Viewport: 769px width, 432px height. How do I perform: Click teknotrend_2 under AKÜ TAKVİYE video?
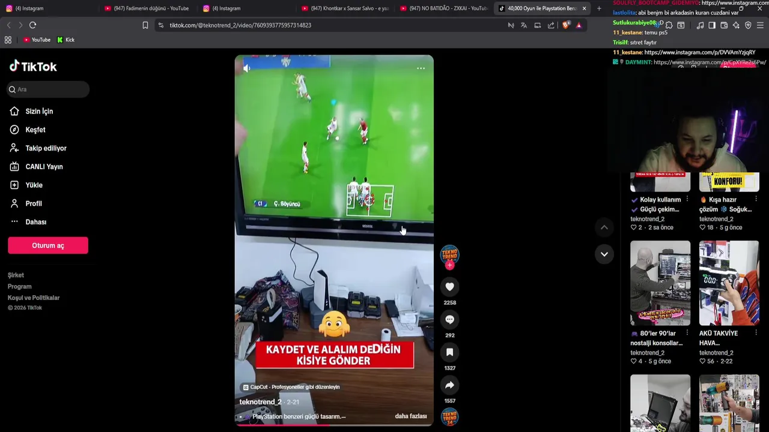click(716, 353)
